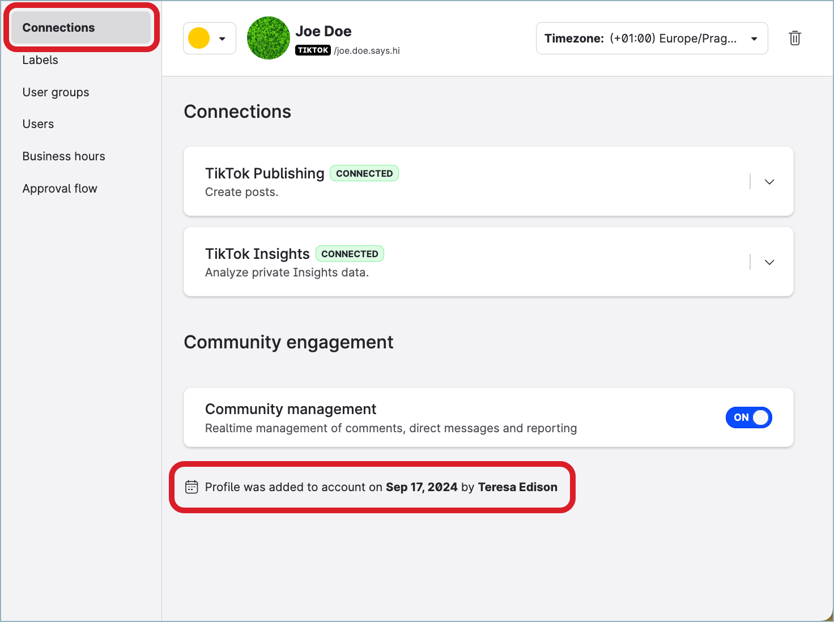Open Business hours settings
This screenshot has height=622, width=834.
(63, 156)
